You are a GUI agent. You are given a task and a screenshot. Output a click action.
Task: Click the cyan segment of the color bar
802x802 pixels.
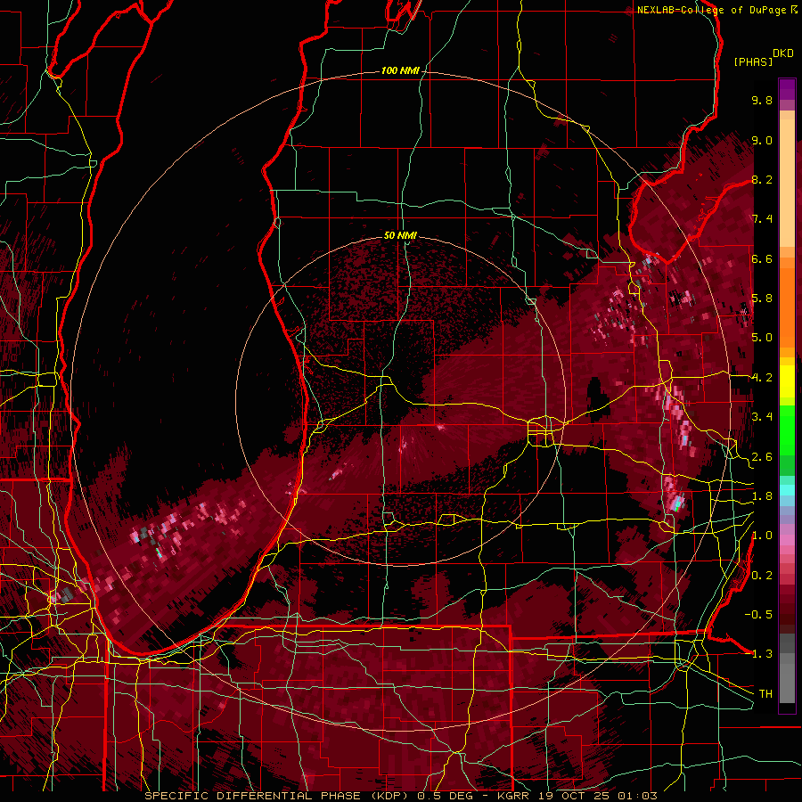pos(787,490)
